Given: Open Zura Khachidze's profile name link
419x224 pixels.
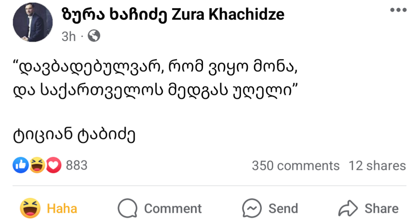Looking at the screenshot, I should 173,15.
